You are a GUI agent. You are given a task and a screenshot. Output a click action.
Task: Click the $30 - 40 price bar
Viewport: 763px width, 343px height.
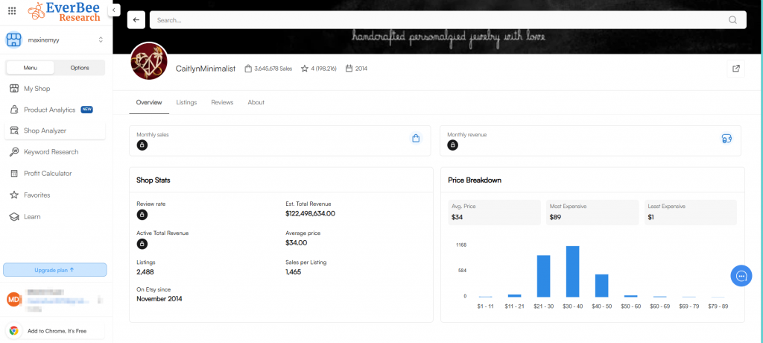coord(573,271)
